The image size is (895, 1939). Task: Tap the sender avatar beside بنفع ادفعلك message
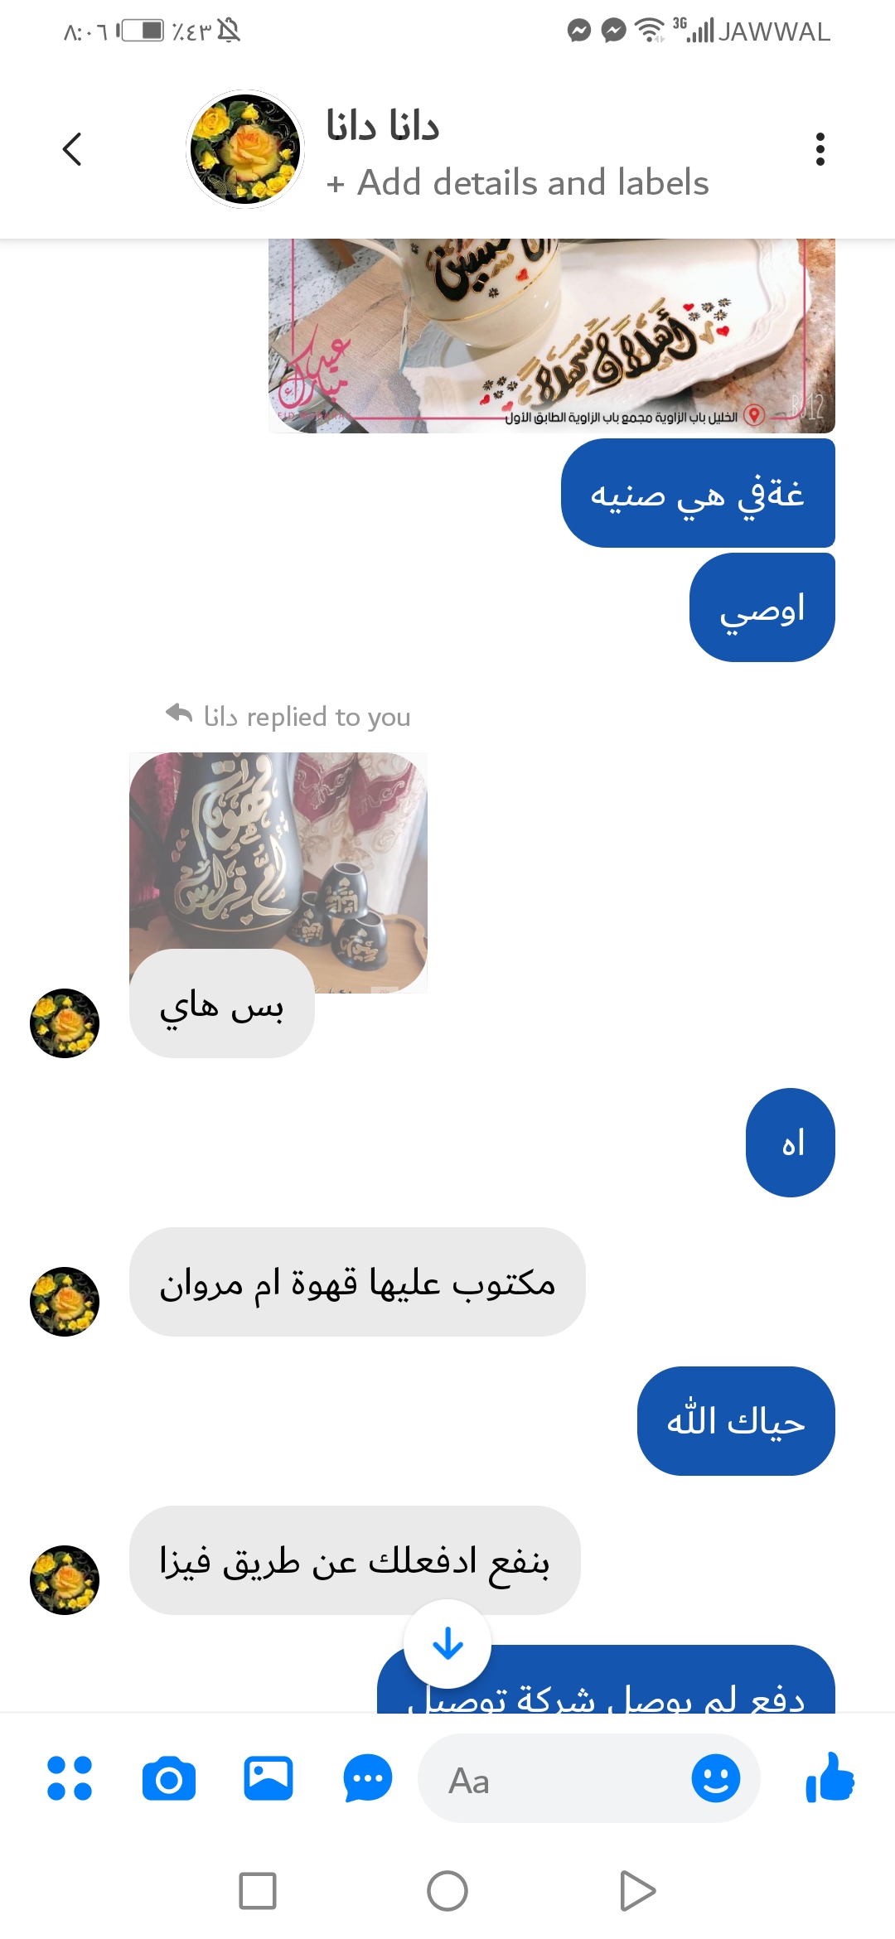(x=65, y=1580)
